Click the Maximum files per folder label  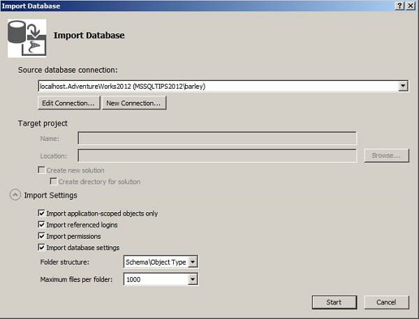pyautogui.click(x=76, y=279)
